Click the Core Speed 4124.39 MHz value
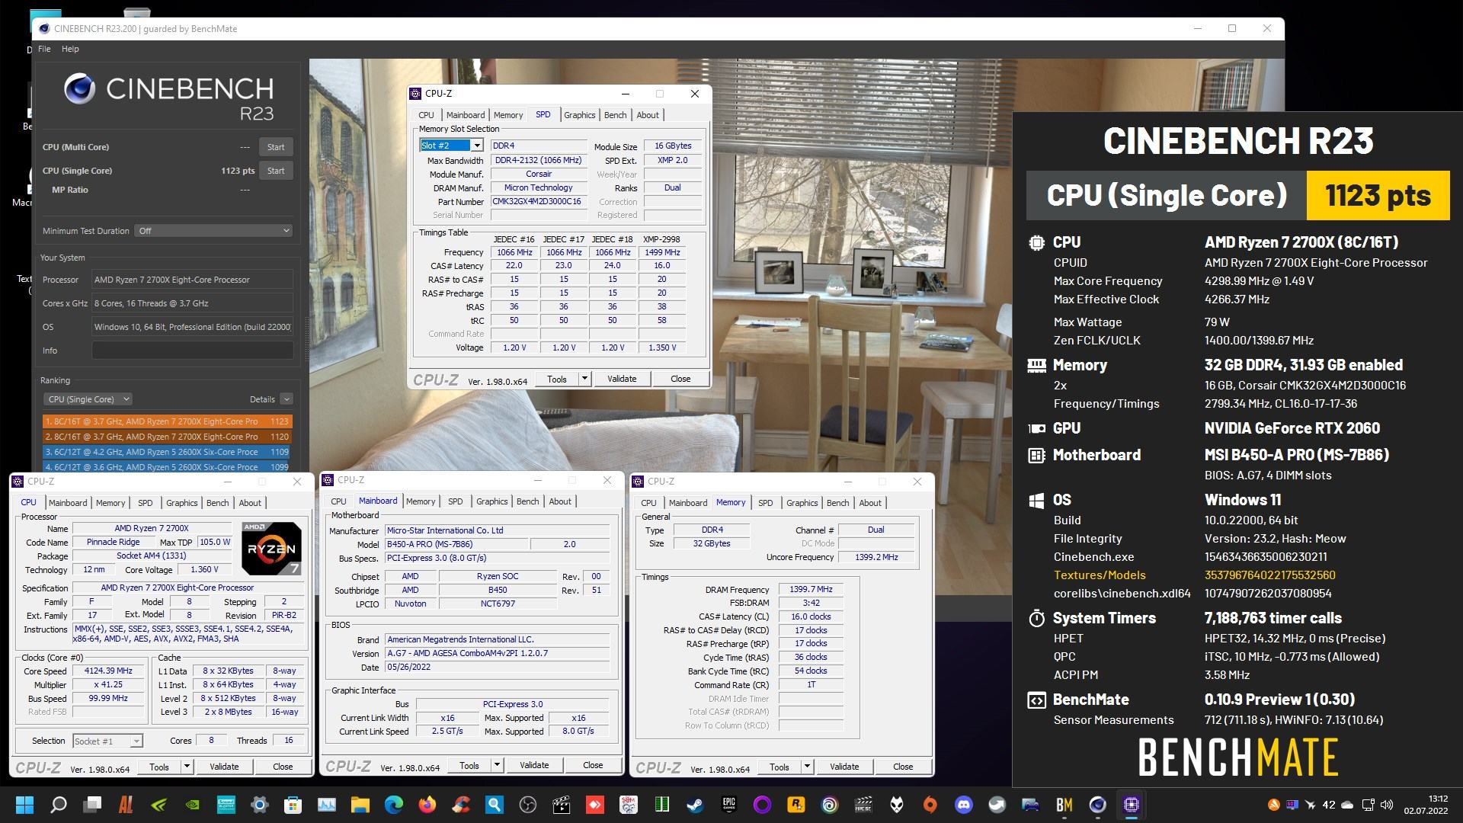This screenshot has width=1463, height=823. coord(108,671)
